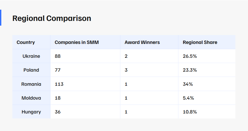Click the Hungary country cell
248x131 pixels.
click(31, 112)
